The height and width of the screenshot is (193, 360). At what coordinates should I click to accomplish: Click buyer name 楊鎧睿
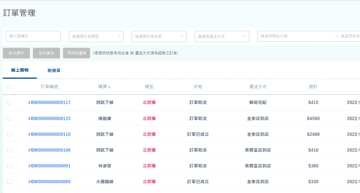tap(105, 118)
